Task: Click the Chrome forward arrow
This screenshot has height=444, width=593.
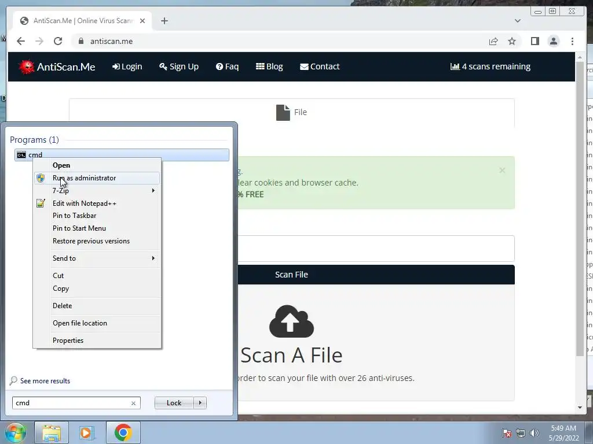Action: click(39, 41)
